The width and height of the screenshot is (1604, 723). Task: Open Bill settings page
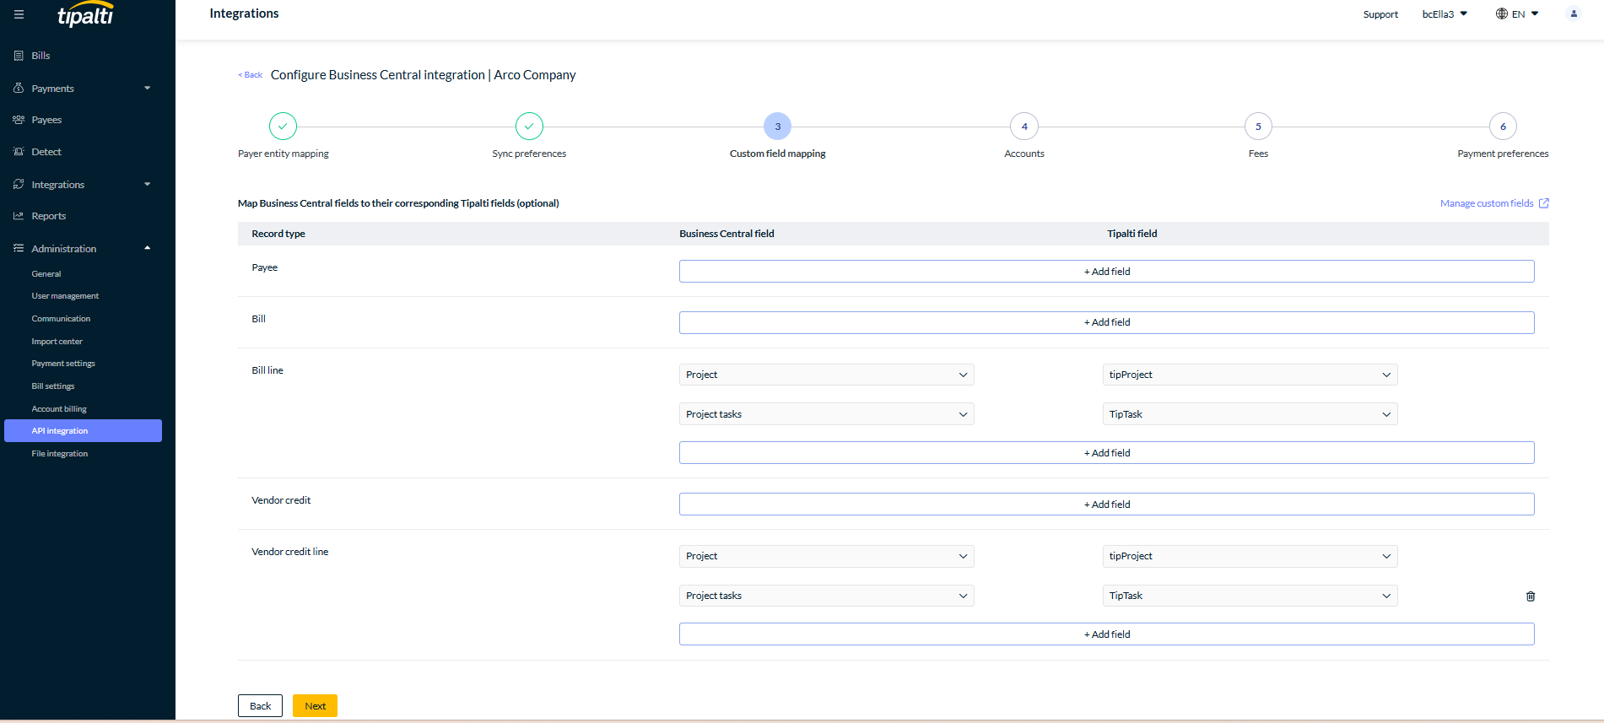pos(53,386)
